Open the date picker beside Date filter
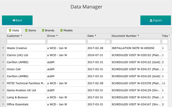The image size is (172, 107). tap(108, 42)
